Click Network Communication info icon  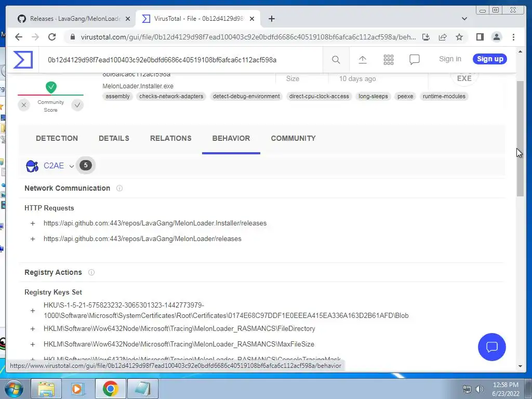point(119,188)
